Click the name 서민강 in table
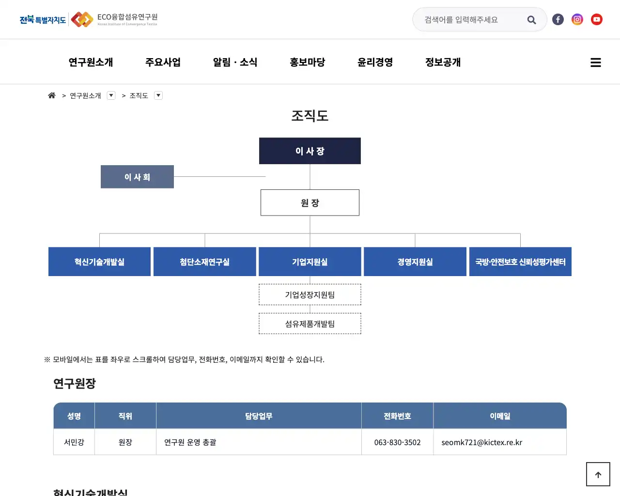This screenshot has height=496, width=620. tap(74, 442)
